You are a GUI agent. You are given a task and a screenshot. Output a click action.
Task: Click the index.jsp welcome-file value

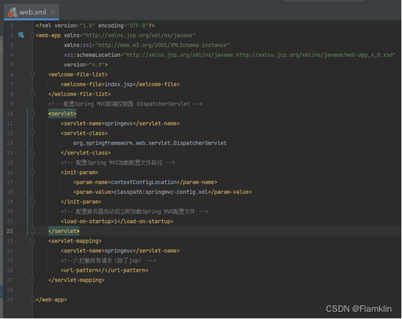point(119,84)
